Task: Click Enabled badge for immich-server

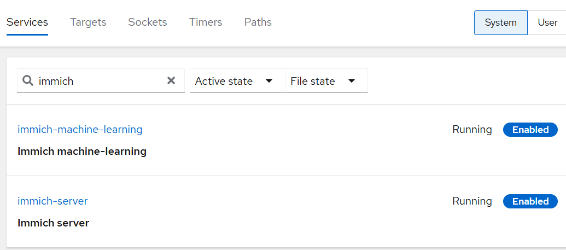Action: [x=530, y=201]
